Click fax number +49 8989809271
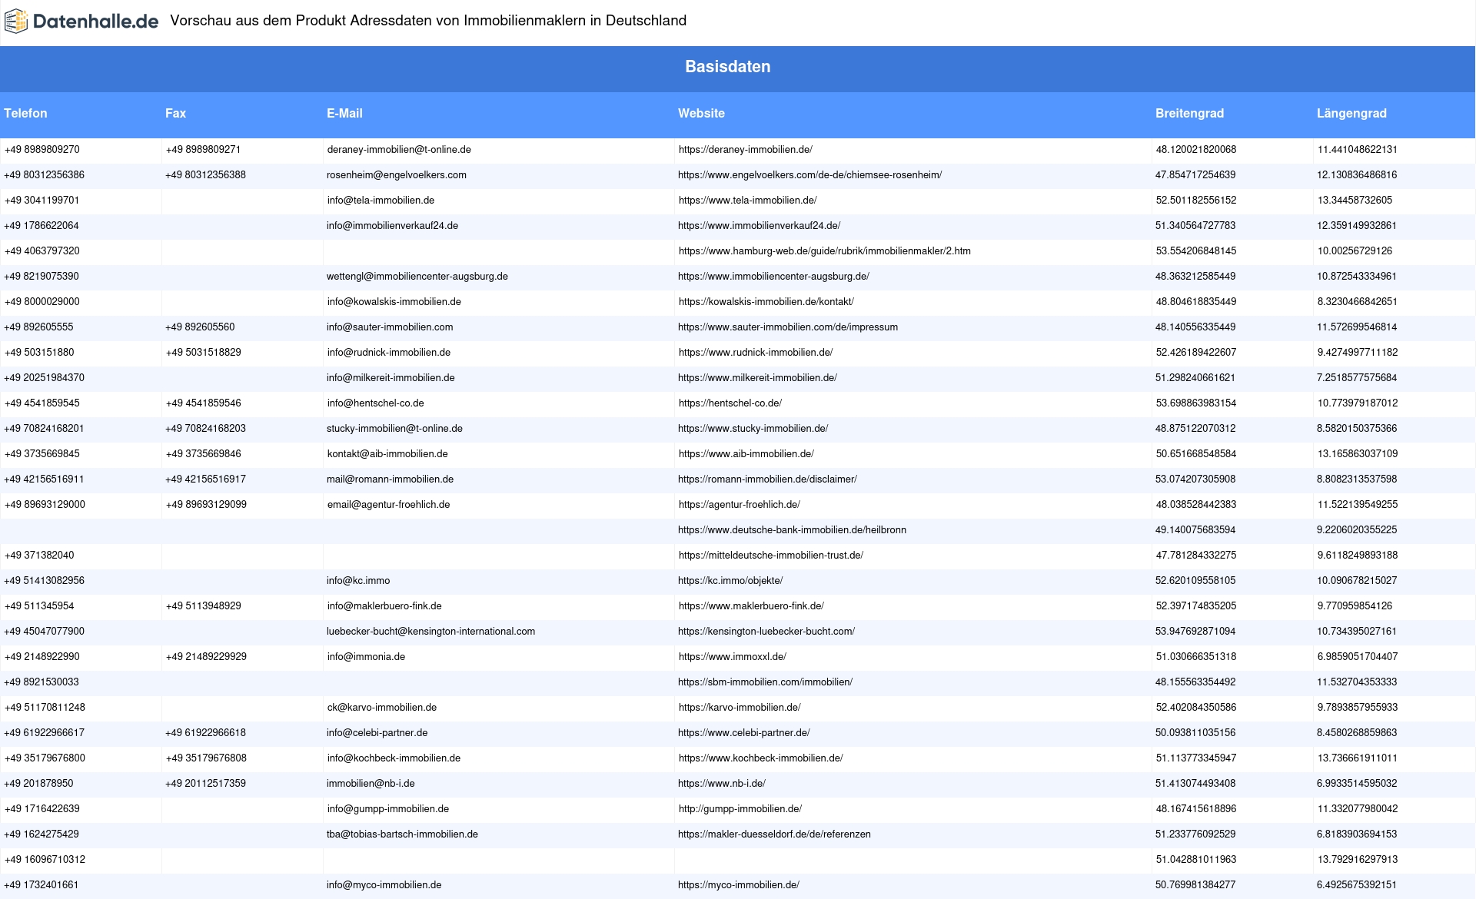 [203, 150]
